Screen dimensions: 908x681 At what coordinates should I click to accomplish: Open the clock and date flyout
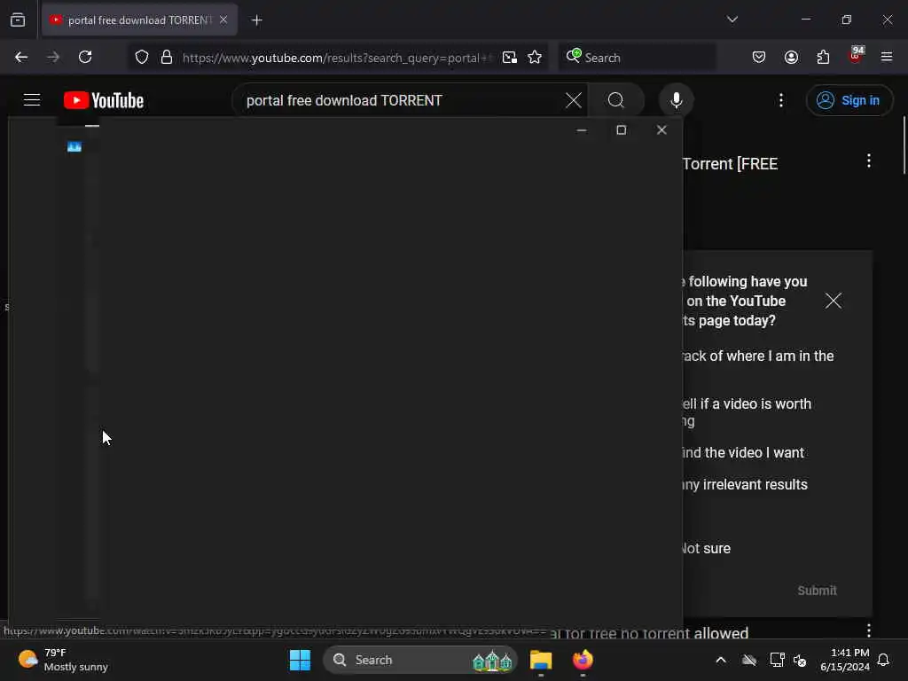tap(845, 660)
